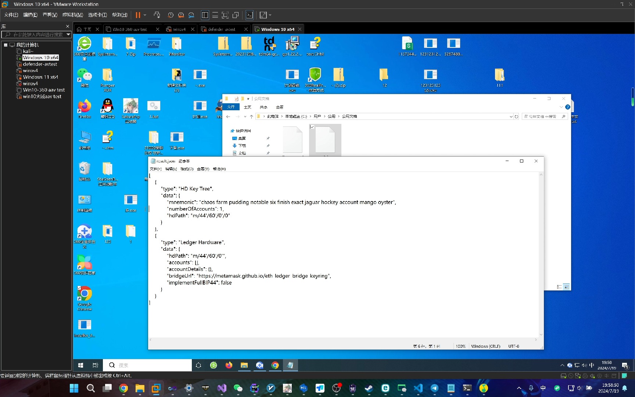The width and height of the screenshot is (635, 397).
Task: Open the Google Chrome desktop icon
Action: click(85, 298)
